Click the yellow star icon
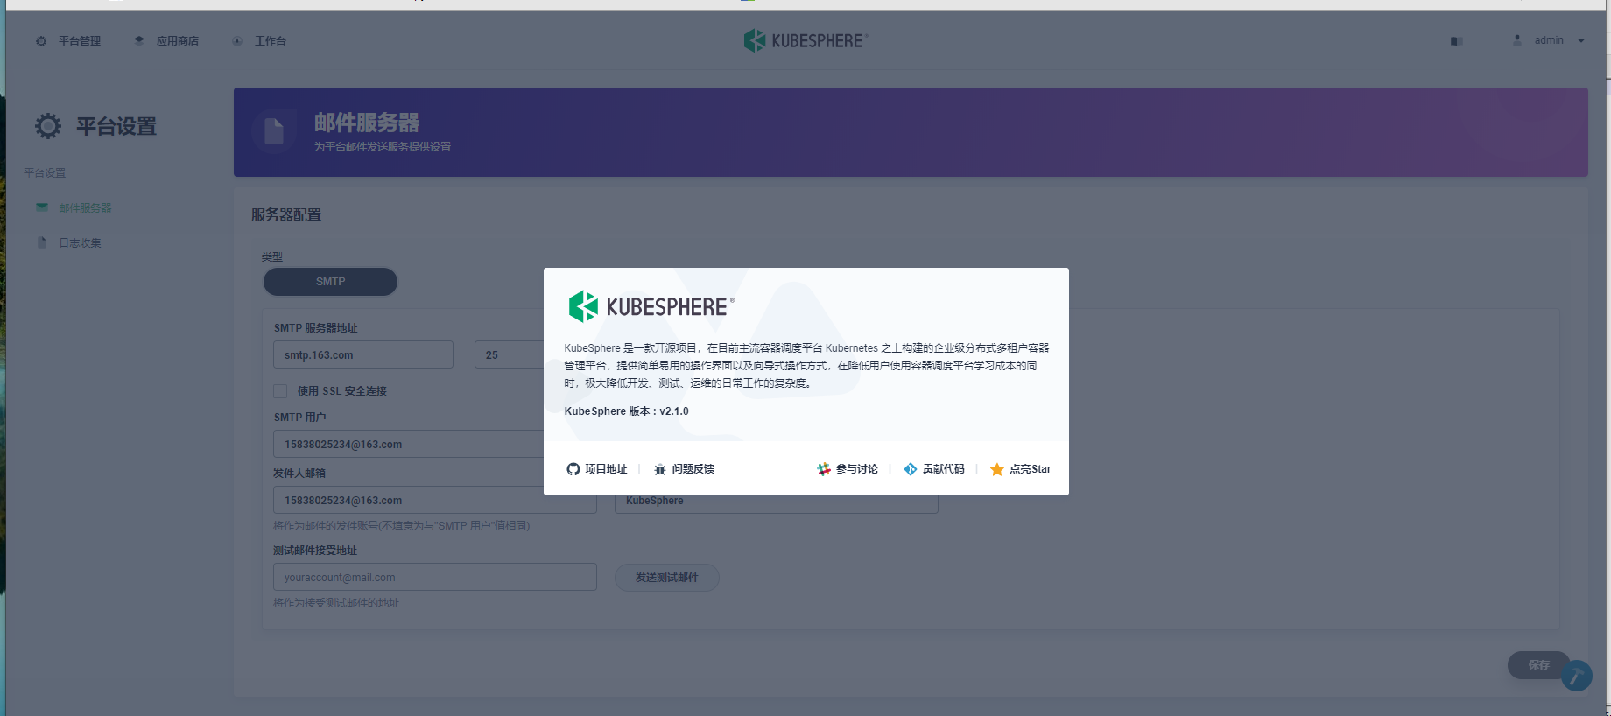The height and width of the screenshot is (716, 1611). (x=996, y=469)
